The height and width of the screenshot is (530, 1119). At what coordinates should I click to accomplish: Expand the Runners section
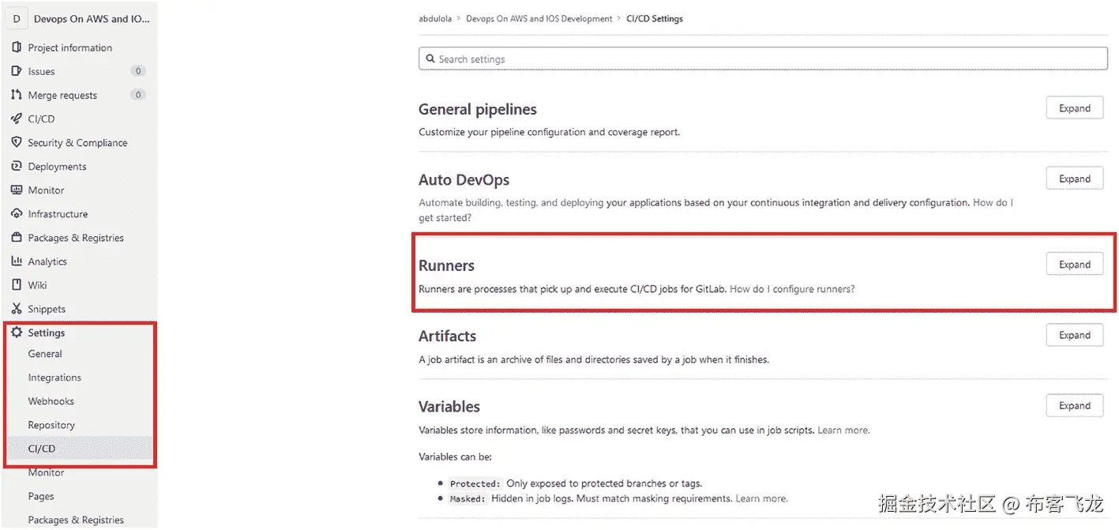coord(1074,265)
